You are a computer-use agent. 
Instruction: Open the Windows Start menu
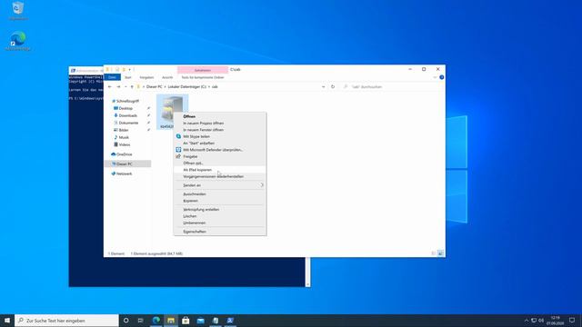click(x=7, y=321)
